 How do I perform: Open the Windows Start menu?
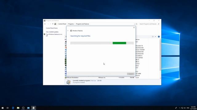coord(2,108)
